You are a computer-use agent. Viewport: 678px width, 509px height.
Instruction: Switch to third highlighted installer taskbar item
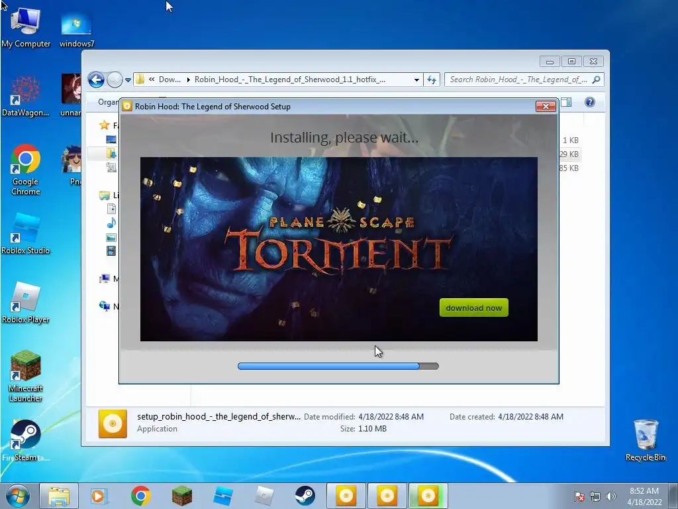tap(428, 496)
